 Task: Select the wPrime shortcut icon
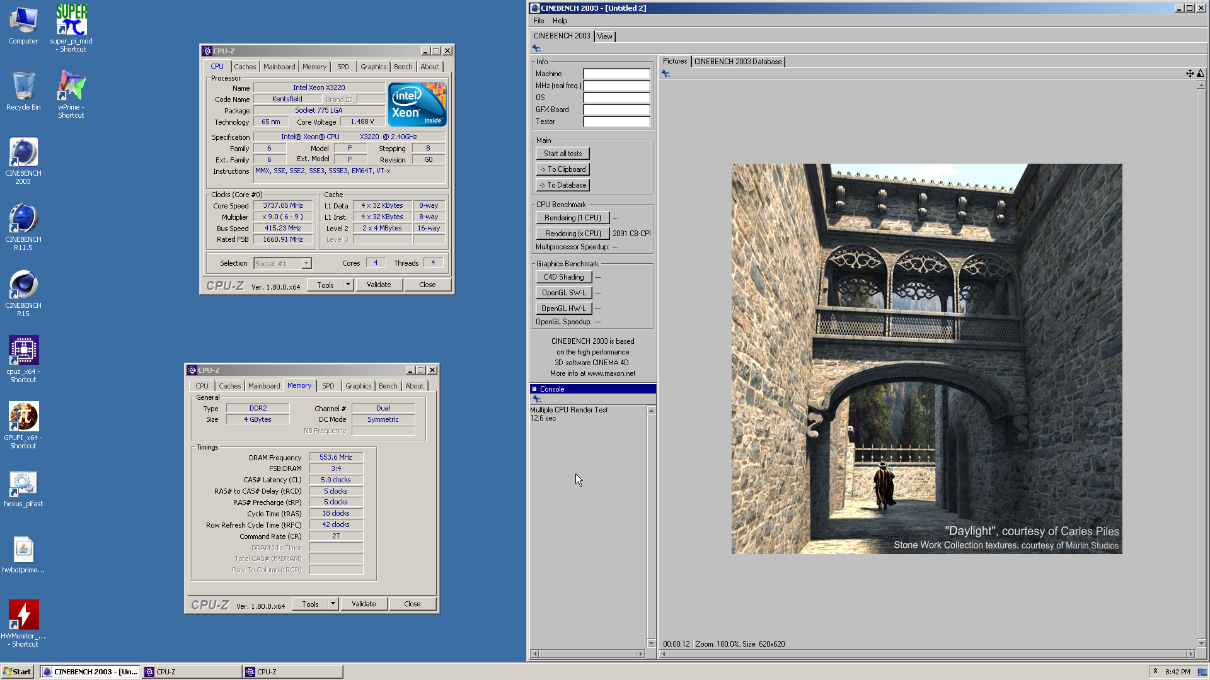click(71, 94)
